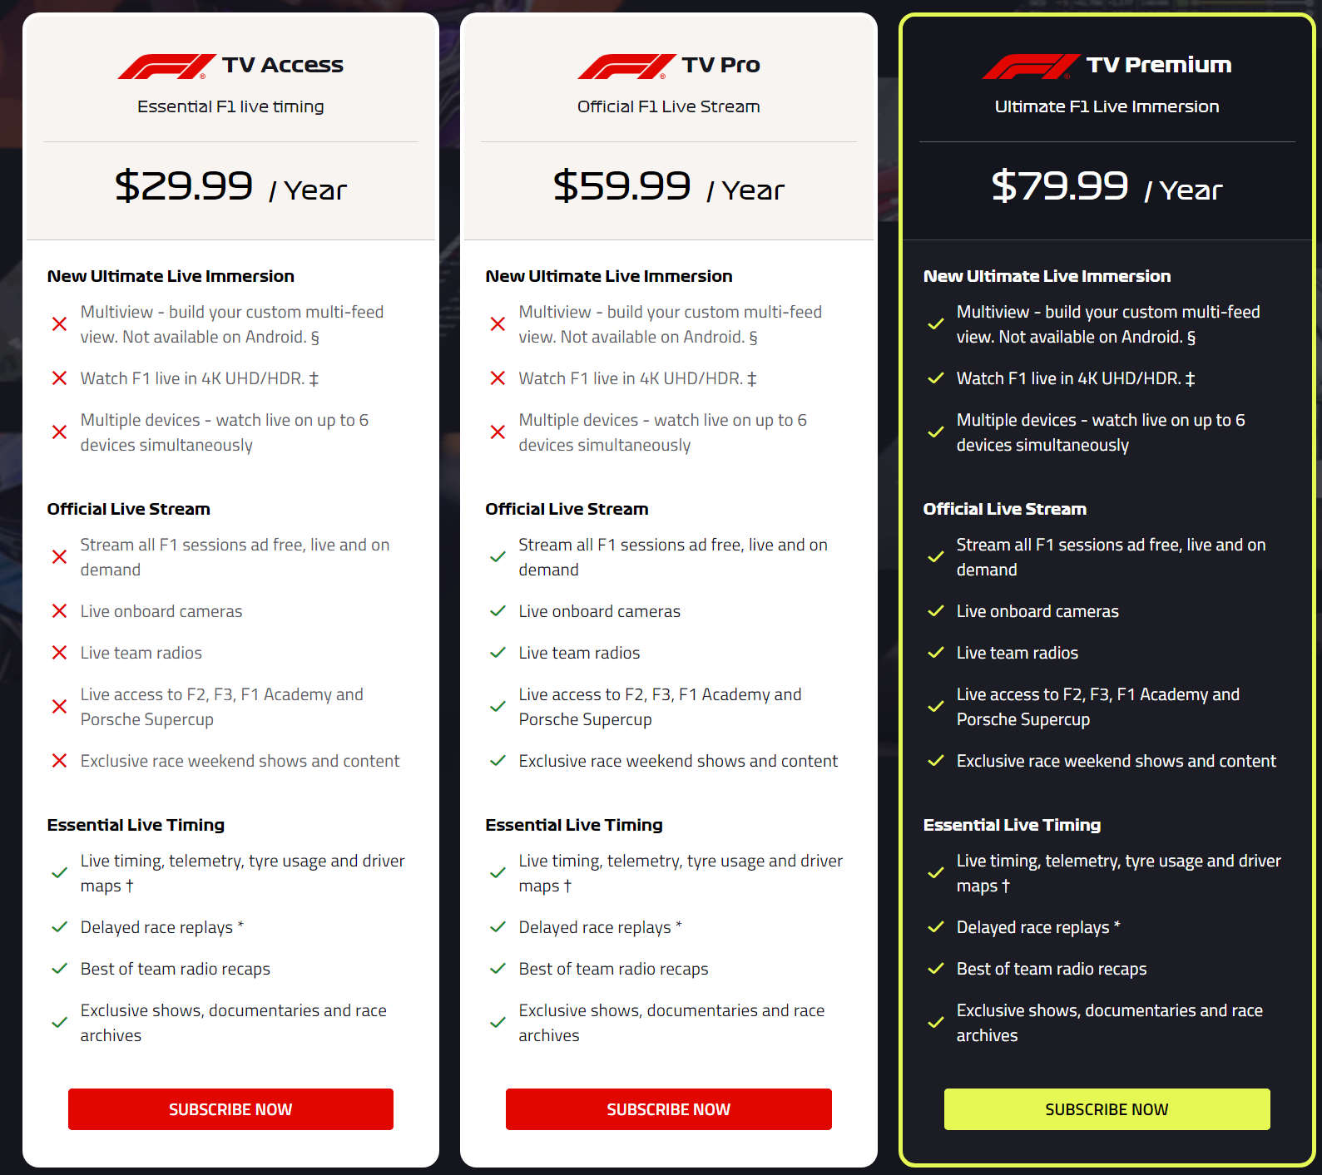Click red X beside 4K UHD/HDR in TV Pro

tap(498, 378)
